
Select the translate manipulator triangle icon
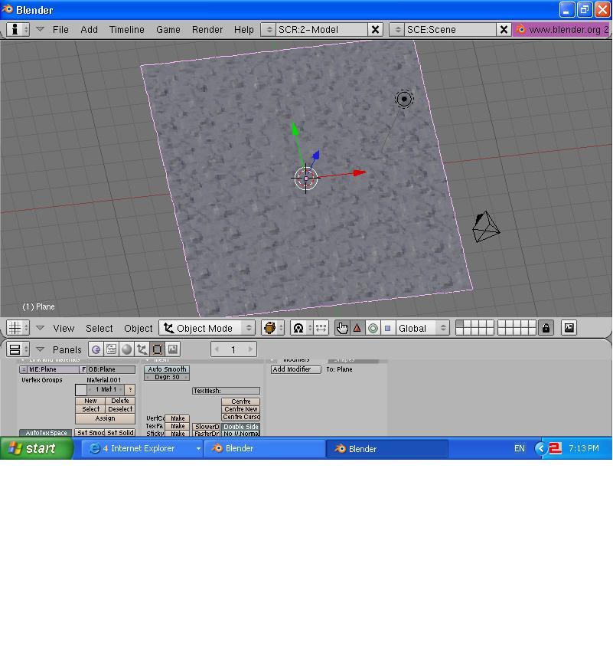(357, 328)
